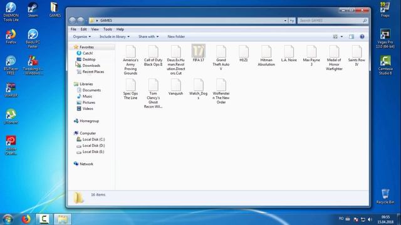This screenshot has width=401, height=225.
Task: Open Steam desktop shortcut
Action: tap(33, 10)
